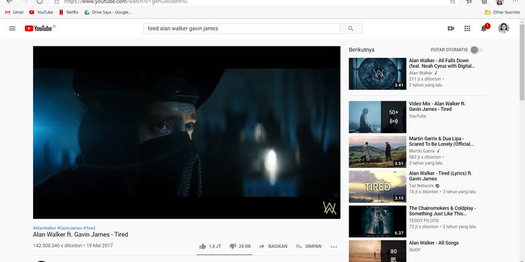Open the Other favorites folder
This screenshot has height=262, width=525.
(503, 12)
